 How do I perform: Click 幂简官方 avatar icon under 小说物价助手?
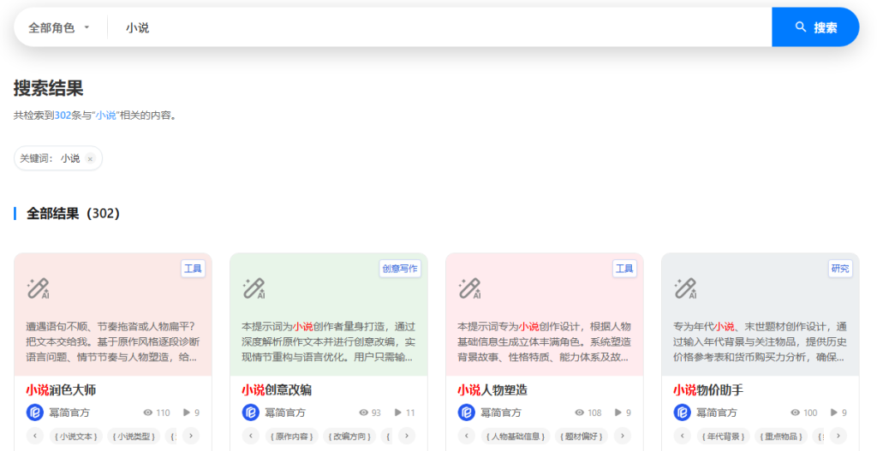pos(683,412)
